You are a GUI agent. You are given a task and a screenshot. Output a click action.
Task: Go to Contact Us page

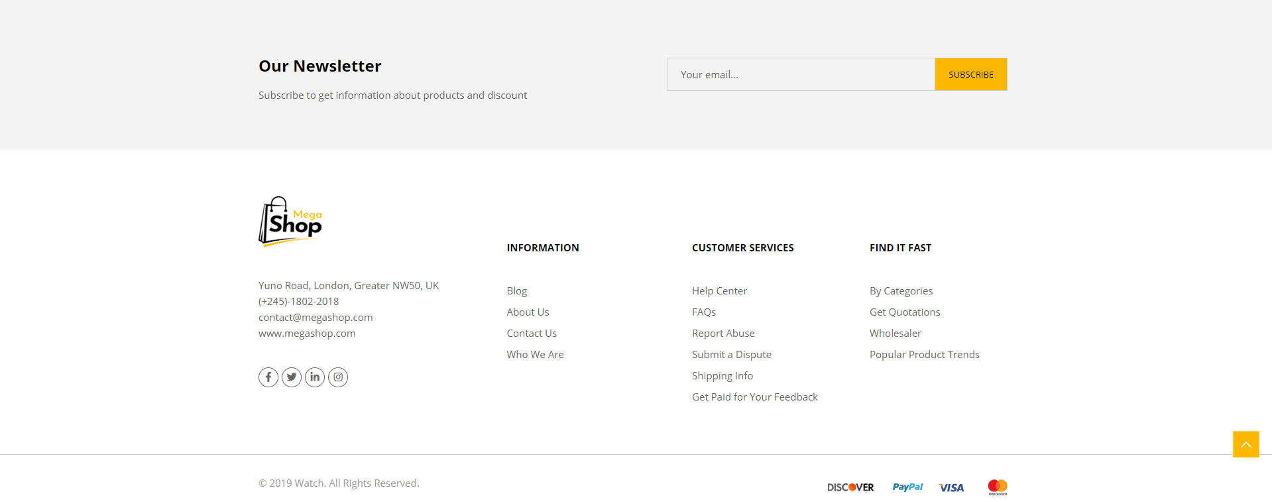532,334
